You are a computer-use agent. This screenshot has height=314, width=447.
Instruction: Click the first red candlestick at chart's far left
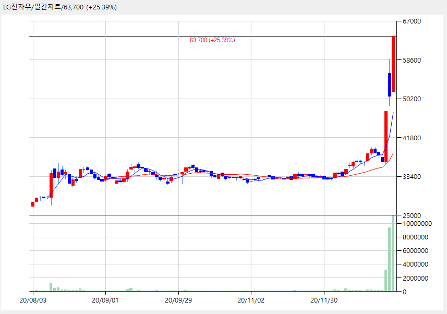[33, 204]
